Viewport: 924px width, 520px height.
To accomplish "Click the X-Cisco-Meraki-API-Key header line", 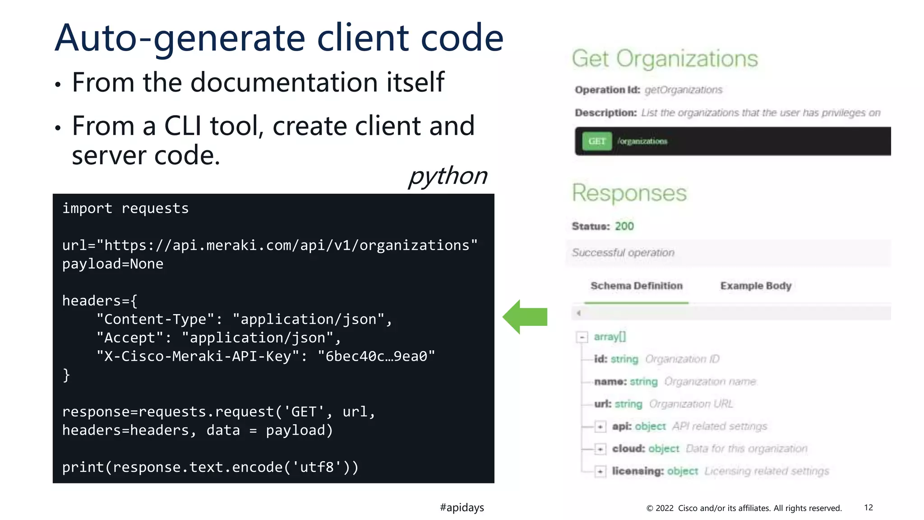I will [x=266, y=357].
